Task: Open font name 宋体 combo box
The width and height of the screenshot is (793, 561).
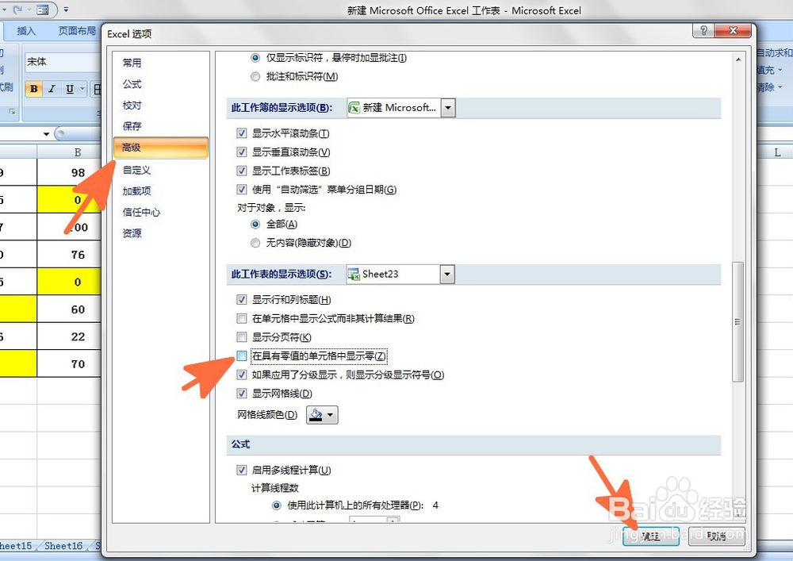Action: pyautogui.click(x=63, y=62)
